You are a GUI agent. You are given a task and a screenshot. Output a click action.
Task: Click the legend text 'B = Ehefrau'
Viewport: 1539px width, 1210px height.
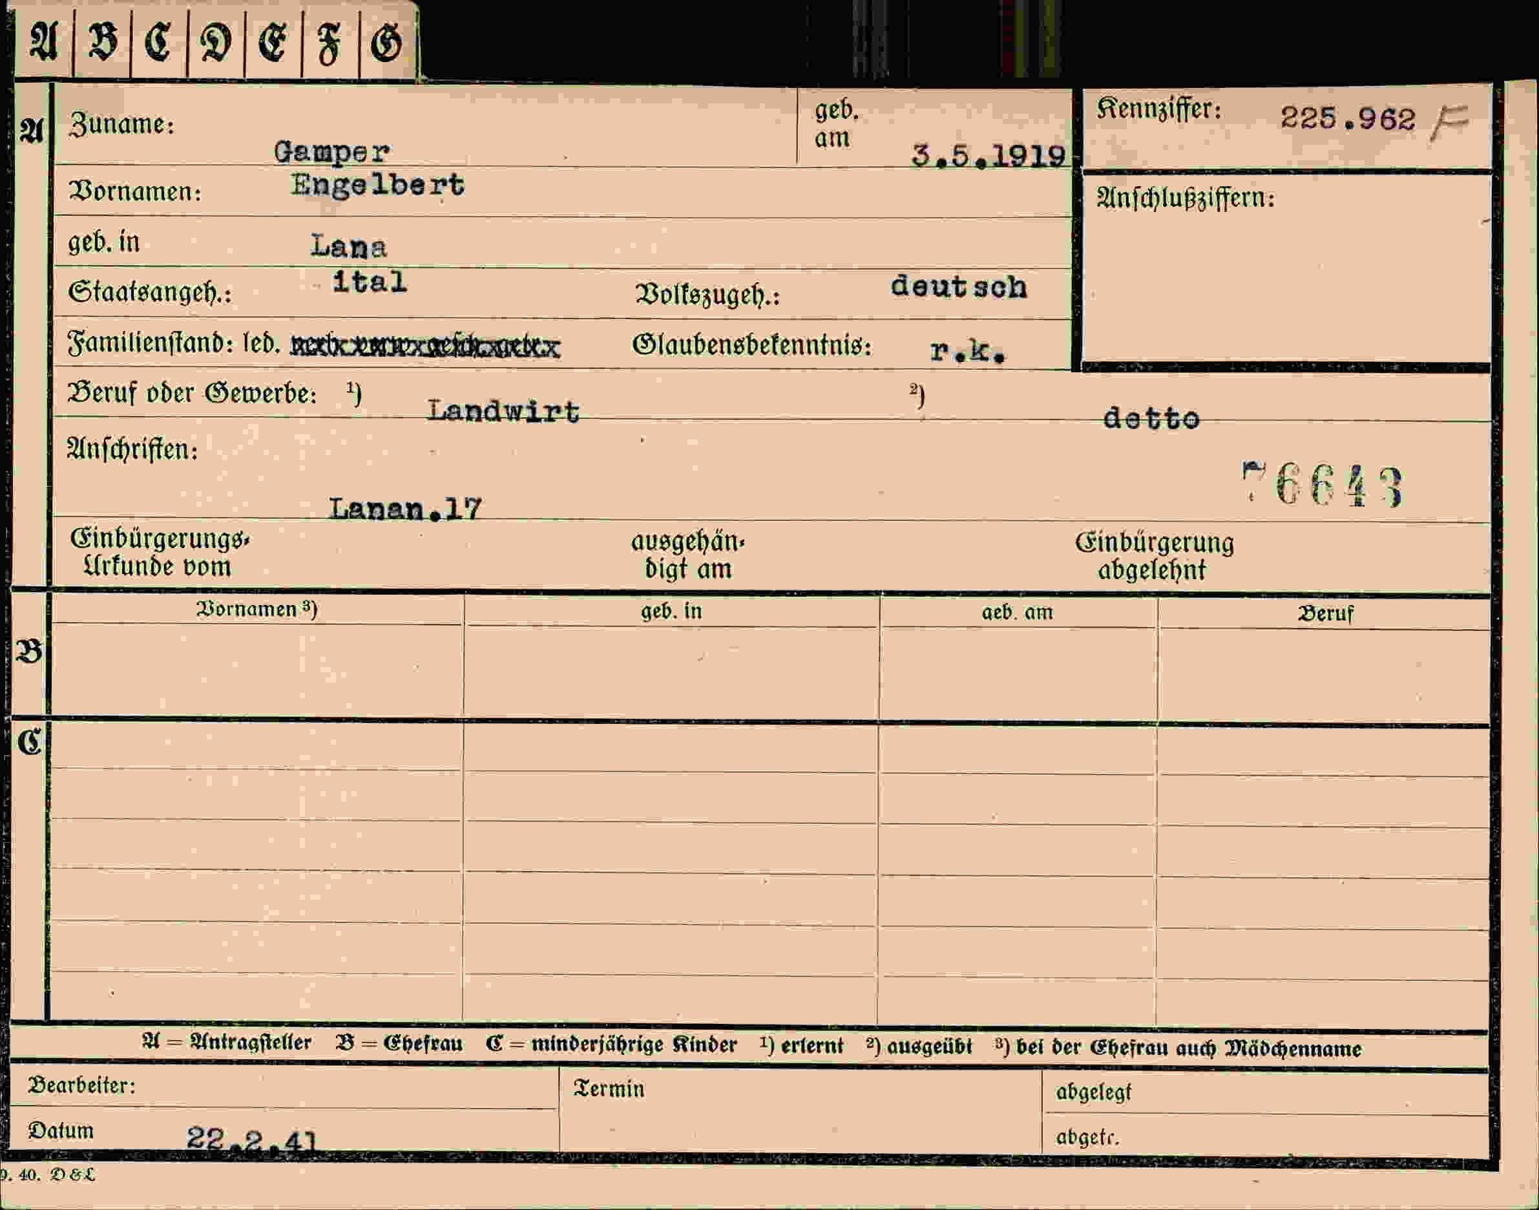(399, 1043)
